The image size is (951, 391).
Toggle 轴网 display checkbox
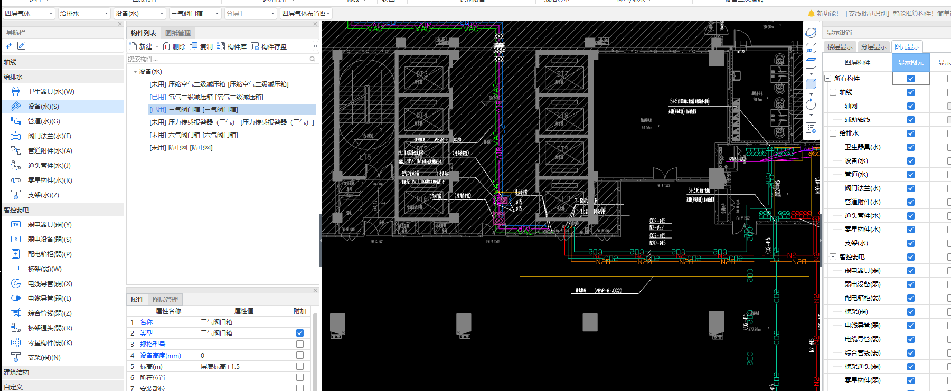[911, 106]
